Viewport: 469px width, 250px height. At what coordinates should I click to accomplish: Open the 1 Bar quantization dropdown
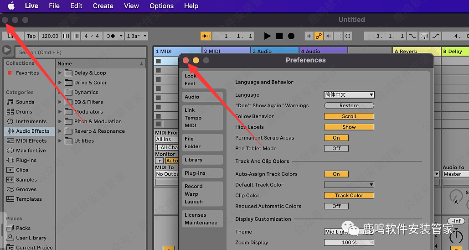pos(136,36)
